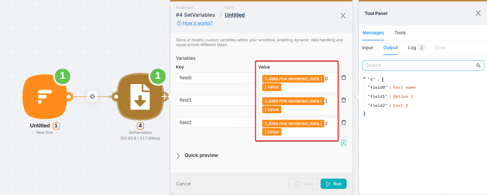This screenshot has height=195, width=487.
Task: Open the gear settings on the connector
Action: tap(92, 96)
